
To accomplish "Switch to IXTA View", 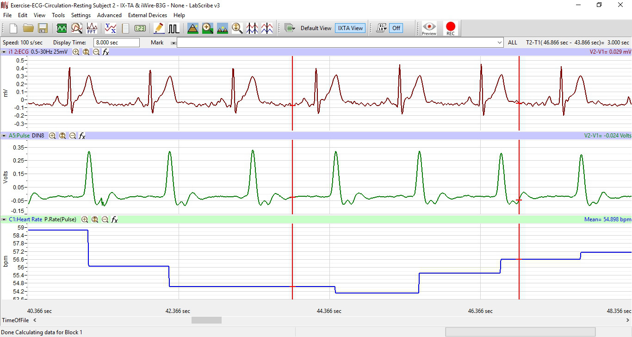I will tap(350, 28).
